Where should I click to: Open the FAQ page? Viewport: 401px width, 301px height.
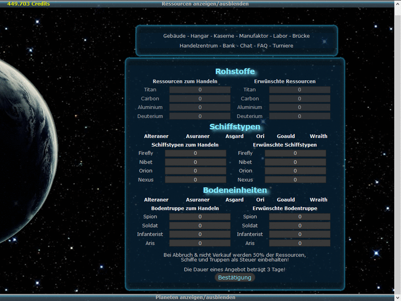click(x=263, y=45)
